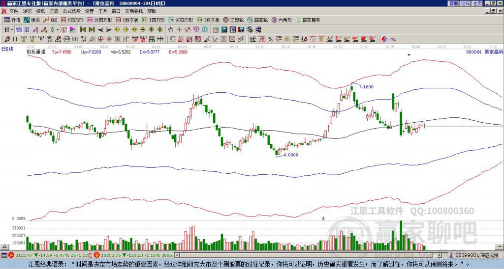Open the P四方形 tool
Viewport: 504px width, 269px height.
coord(72,20)
